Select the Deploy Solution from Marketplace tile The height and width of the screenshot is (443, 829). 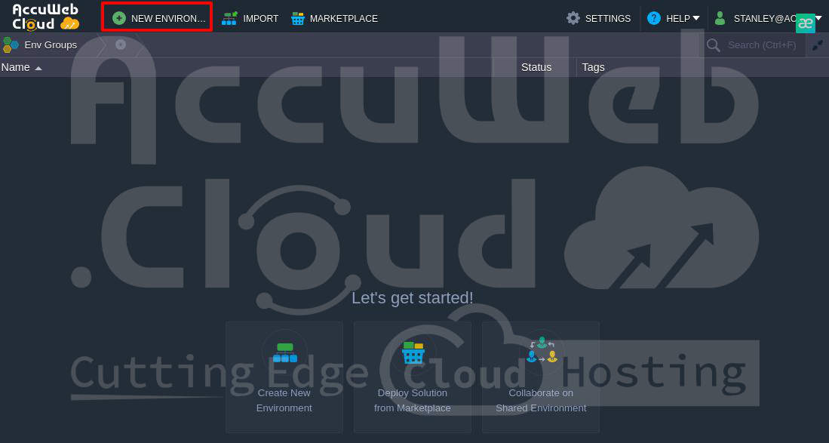point(413,377)
